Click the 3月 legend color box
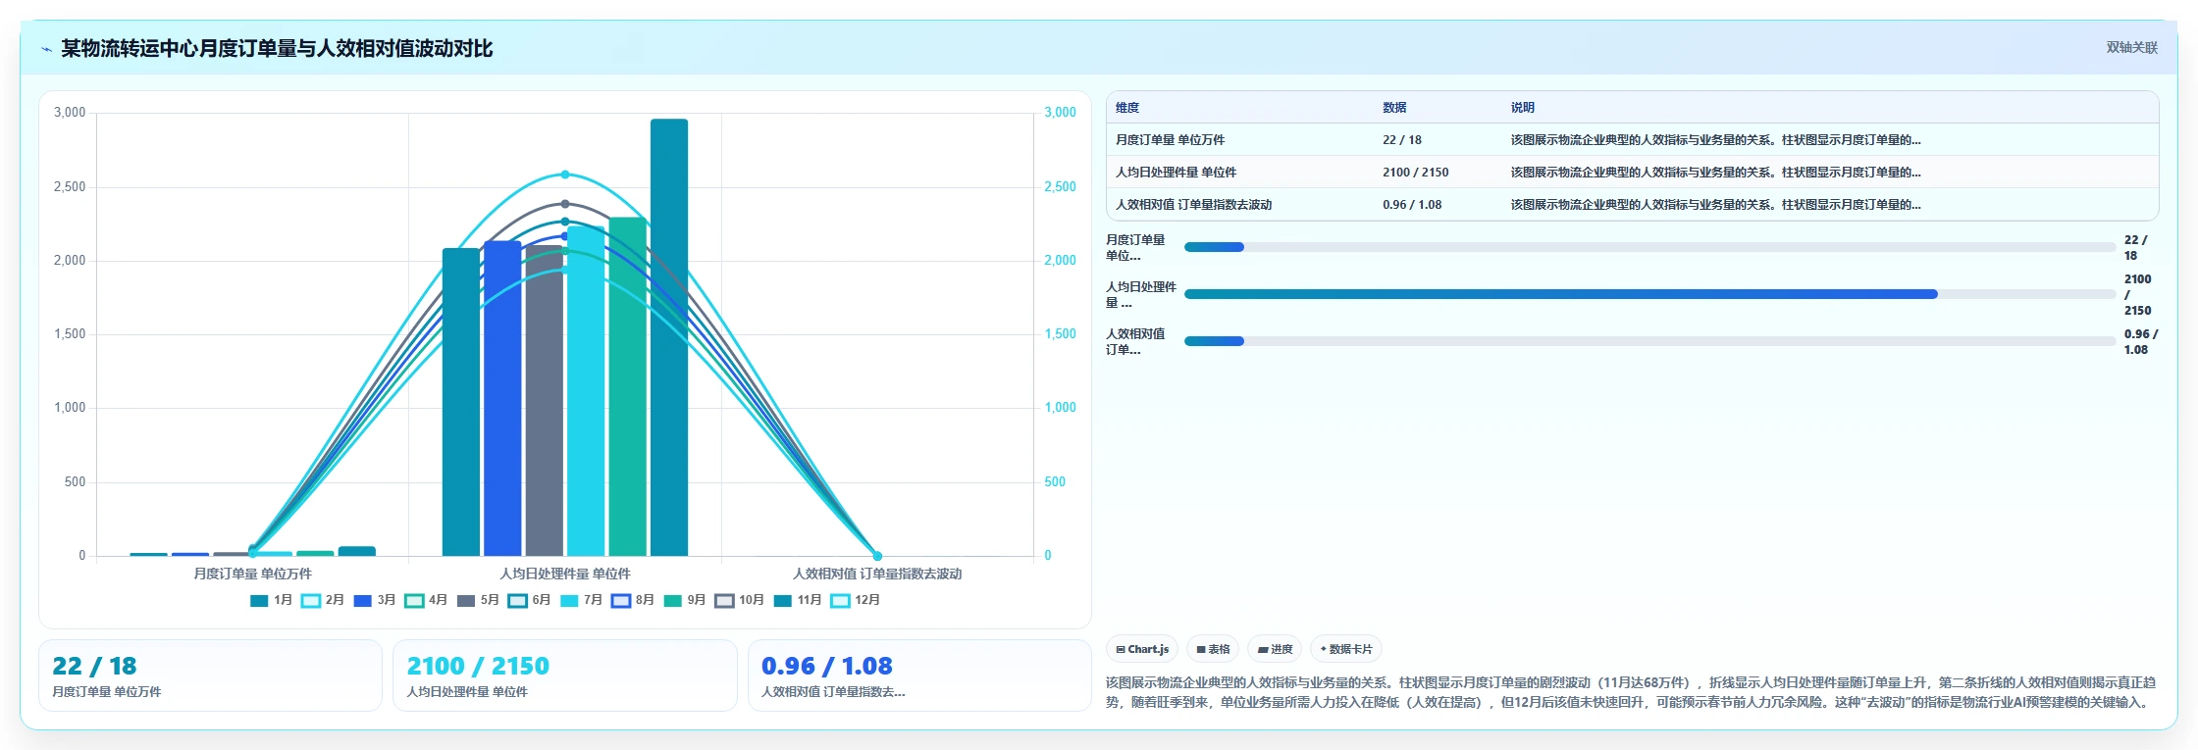The width and height of the screenshot is (2198, 750). (362, 601)
